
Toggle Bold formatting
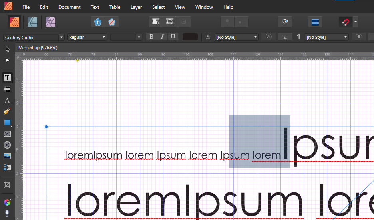coord(151,37)
